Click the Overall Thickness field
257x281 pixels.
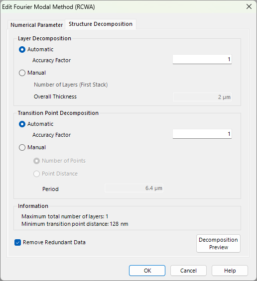point(202,97)
